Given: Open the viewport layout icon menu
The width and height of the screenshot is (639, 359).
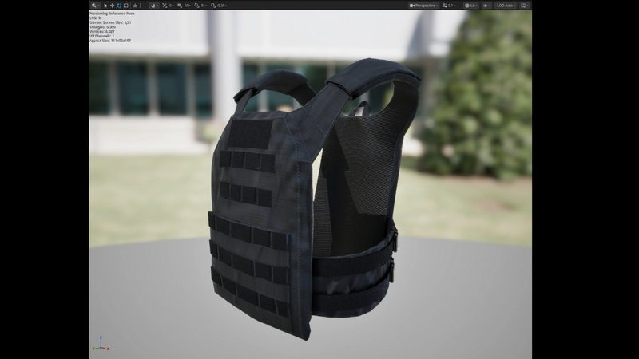Looking at the screenshot, I should (x=526, y=6).
